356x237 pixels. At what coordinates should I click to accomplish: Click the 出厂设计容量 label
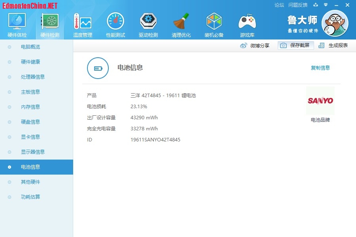101,117
